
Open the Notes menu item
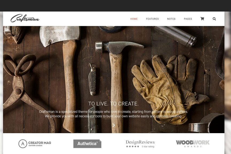171,19
